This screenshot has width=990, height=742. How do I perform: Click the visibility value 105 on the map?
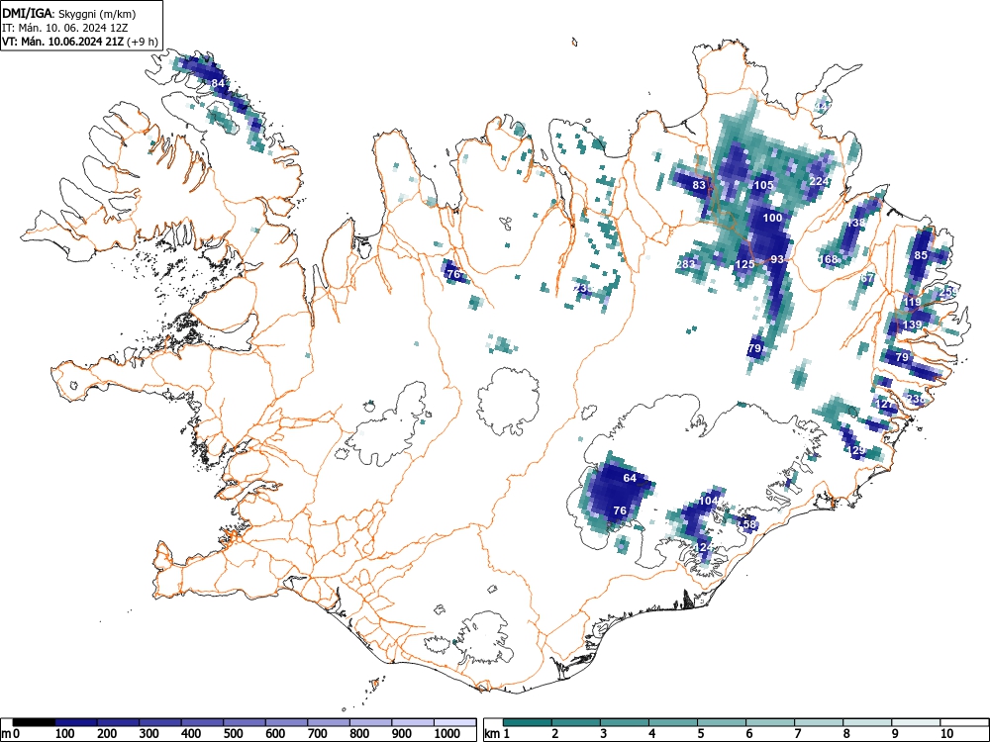pyautogui.click(x=763, y=185)
